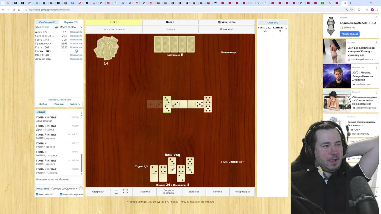Click 'Предложить ничью' button
The height and width of the screenshot is (214, 381).
coord(114,29)
